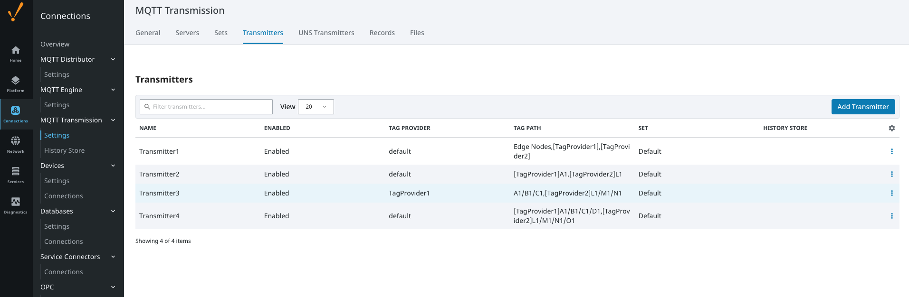The width and height of the screenshot is (909, 297).
Task: Click the Ignition logo icon
Action: click(16, 12)
